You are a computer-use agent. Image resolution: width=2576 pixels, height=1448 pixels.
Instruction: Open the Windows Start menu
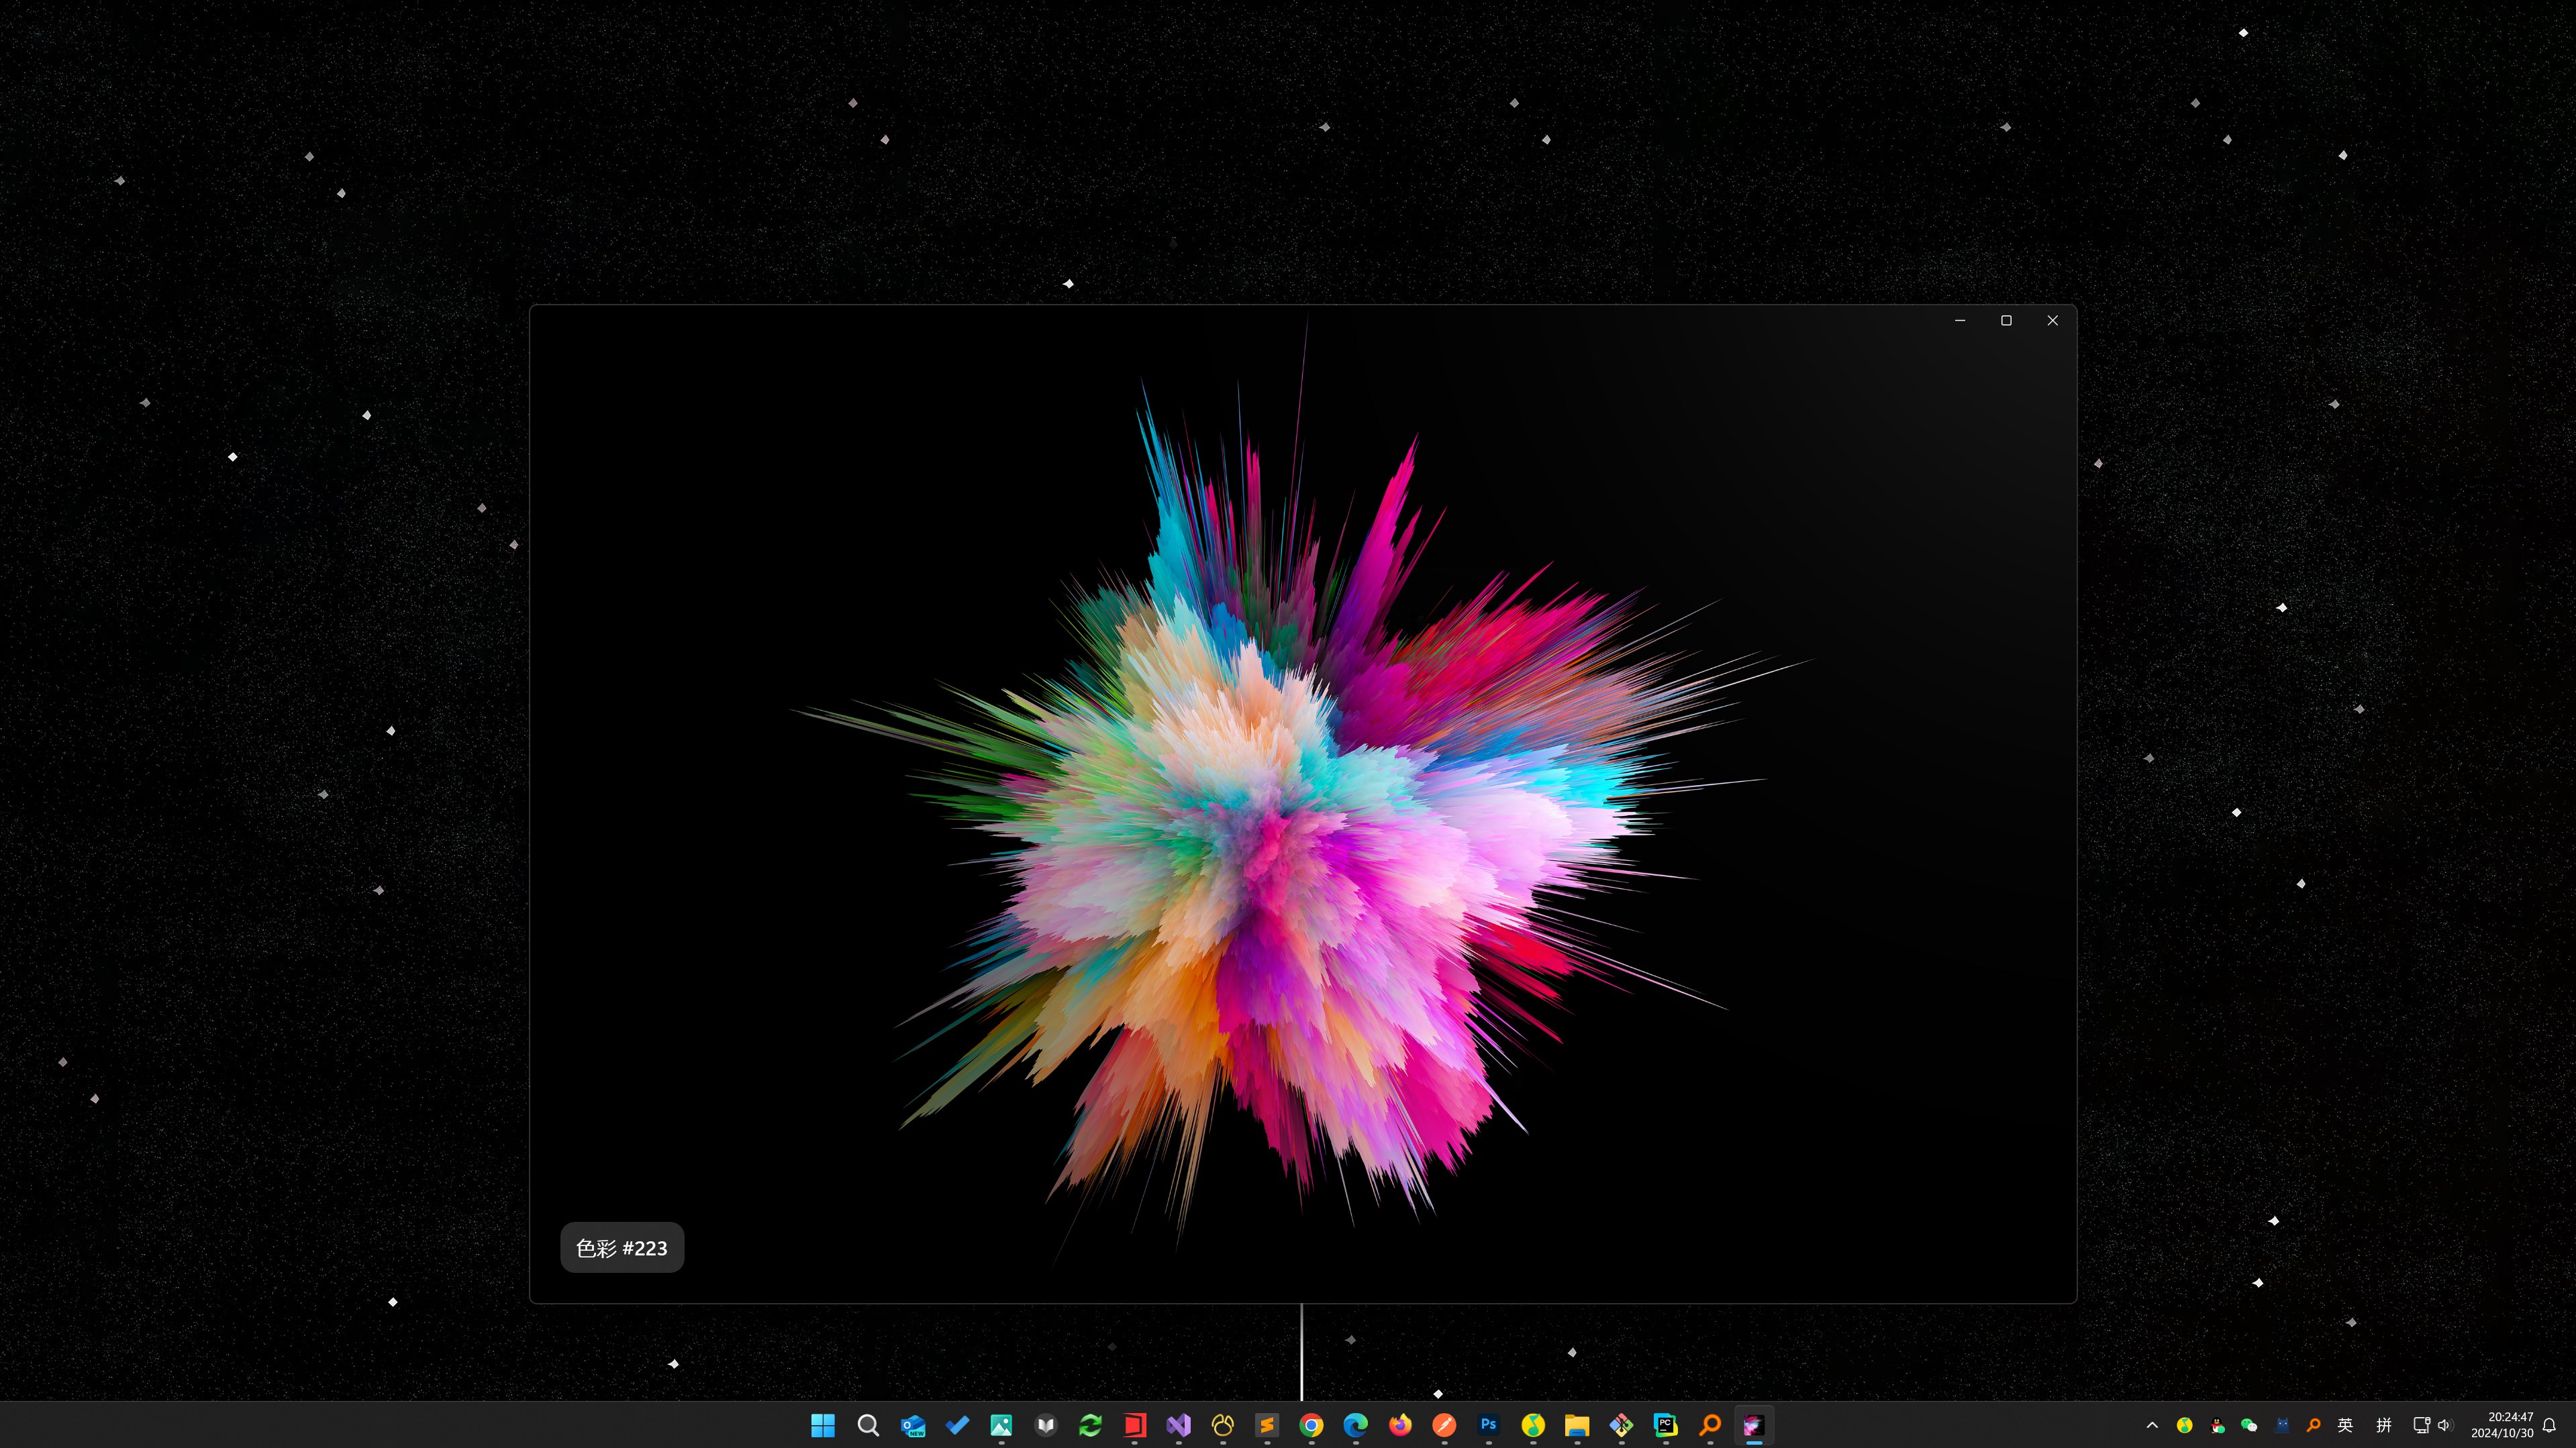[x=822, y=1425]
